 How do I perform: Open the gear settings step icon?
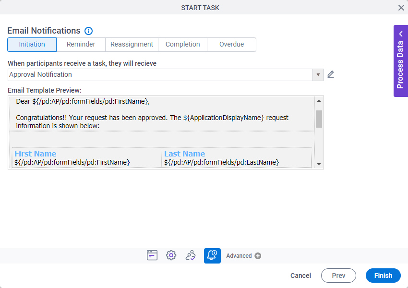coord(171,255)
